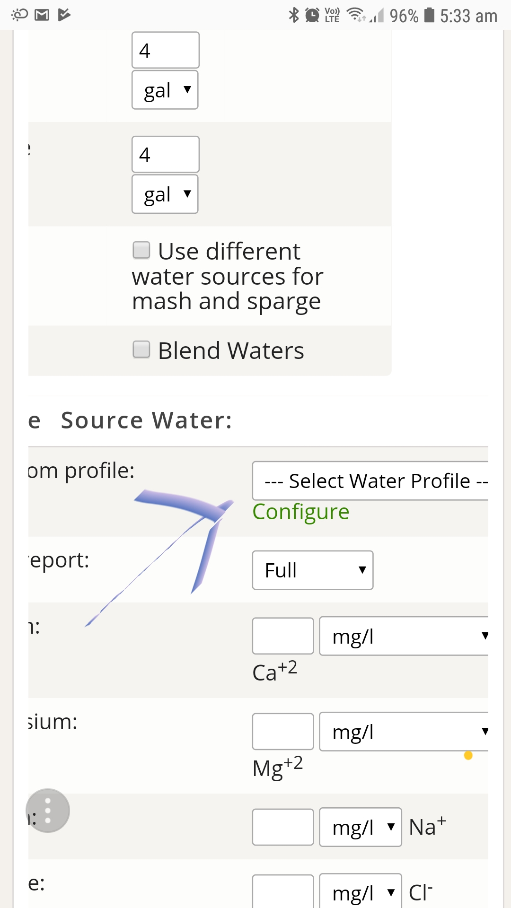Check the Blend Waters checkbox

141,350
